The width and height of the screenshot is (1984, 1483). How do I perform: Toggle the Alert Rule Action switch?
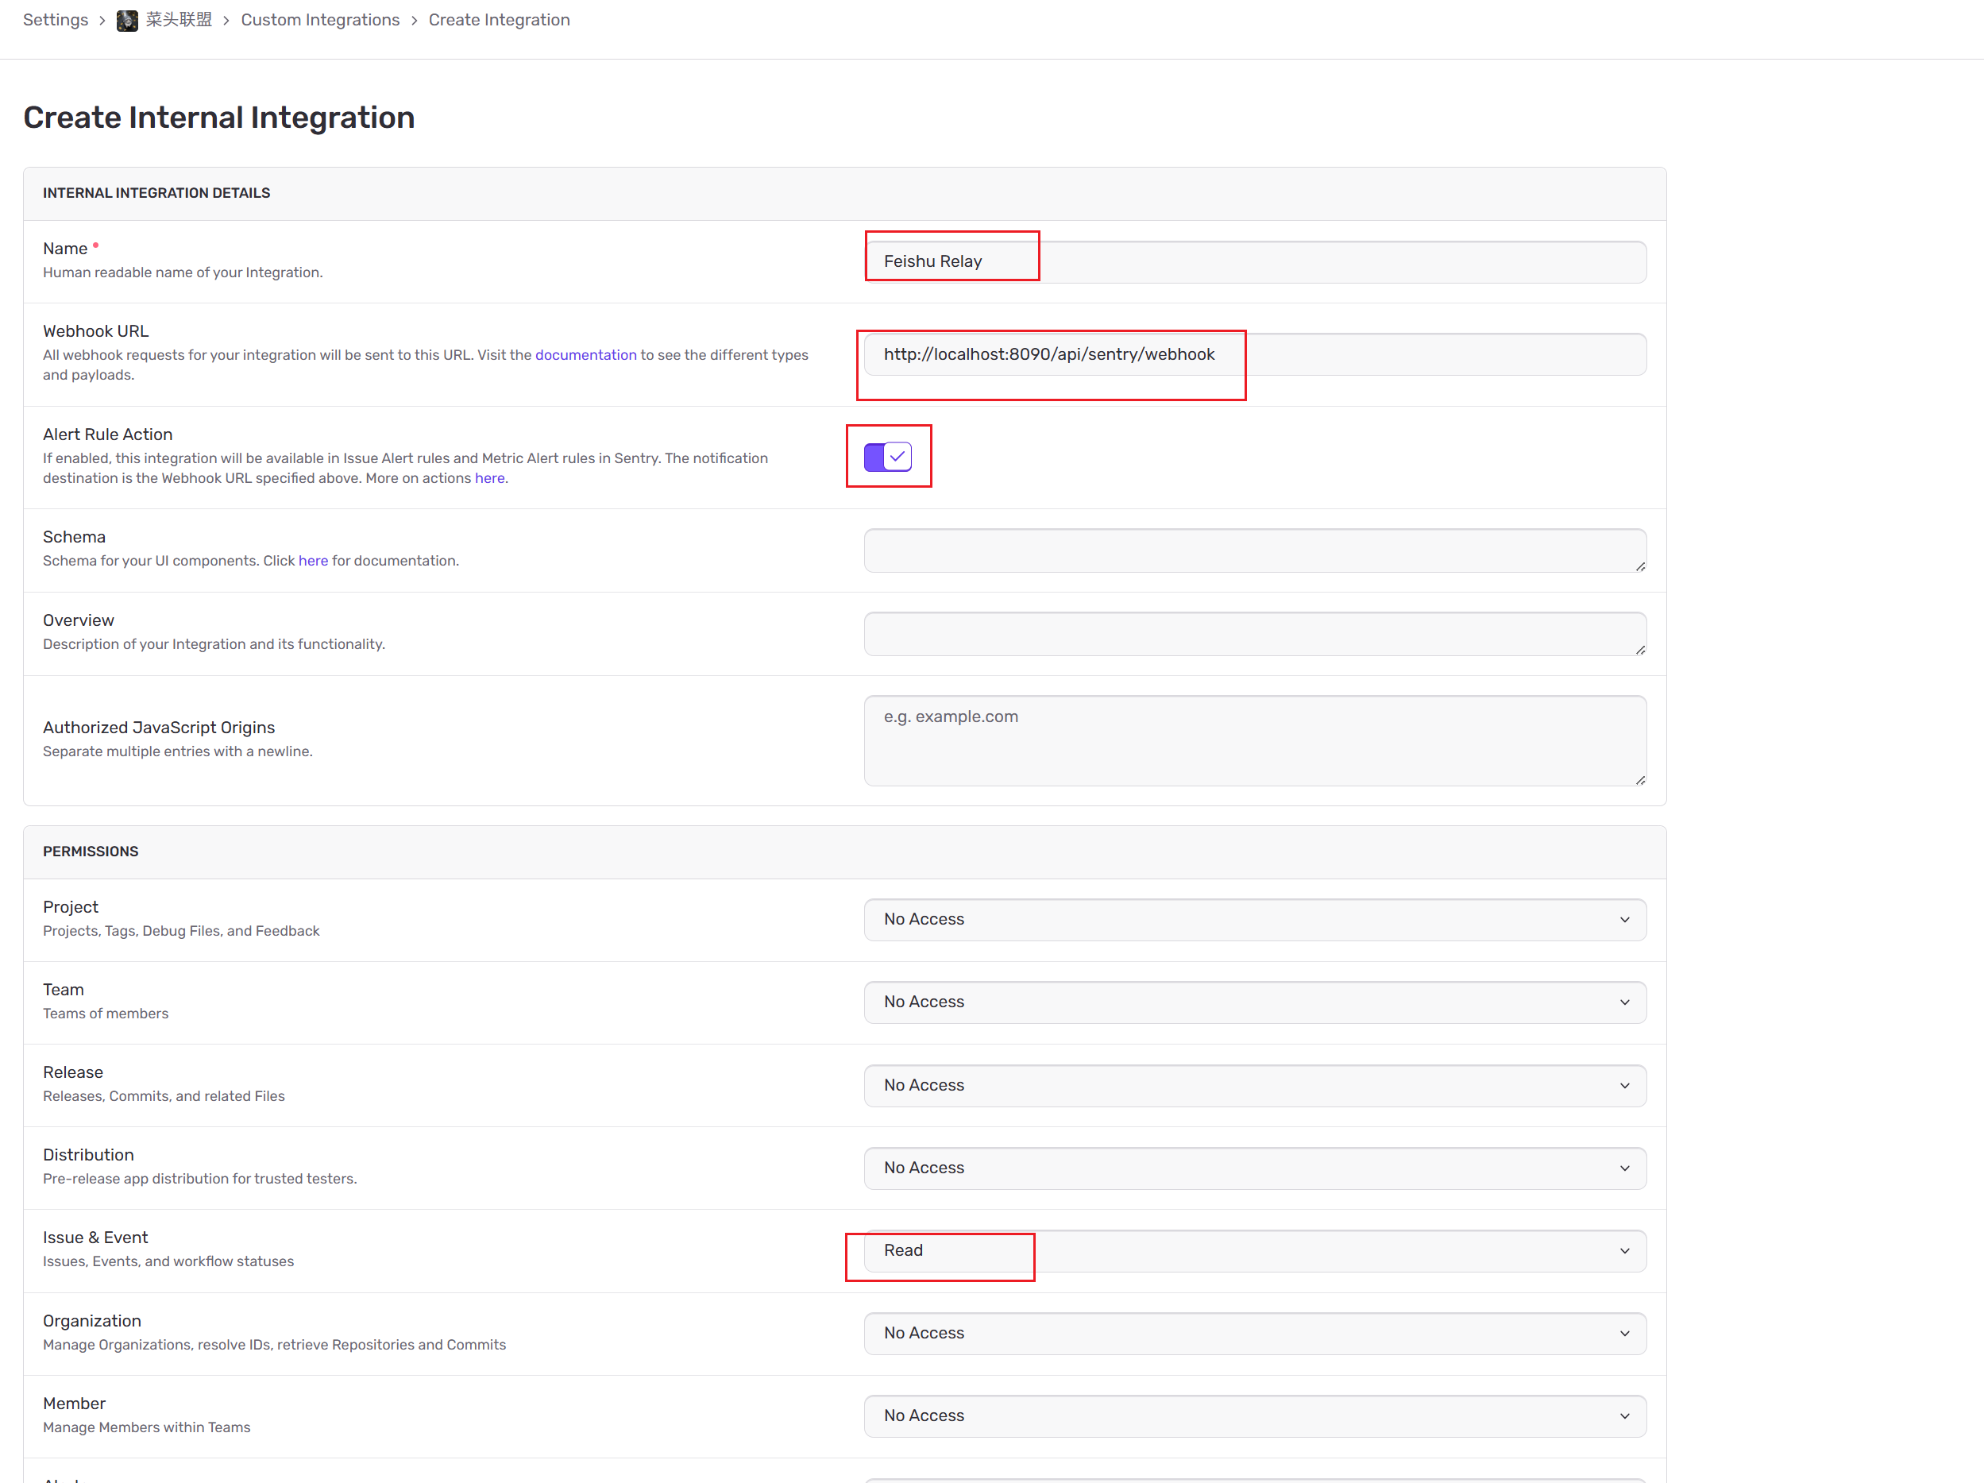[x=887, y=457]
